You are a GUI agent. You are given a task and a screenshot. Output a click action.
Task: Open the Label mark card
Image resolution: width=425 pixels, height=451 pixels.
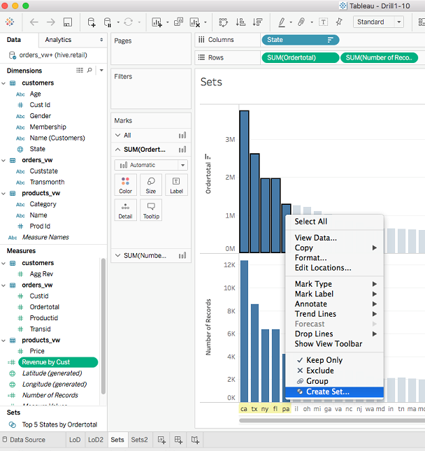(x=176, y=185)
